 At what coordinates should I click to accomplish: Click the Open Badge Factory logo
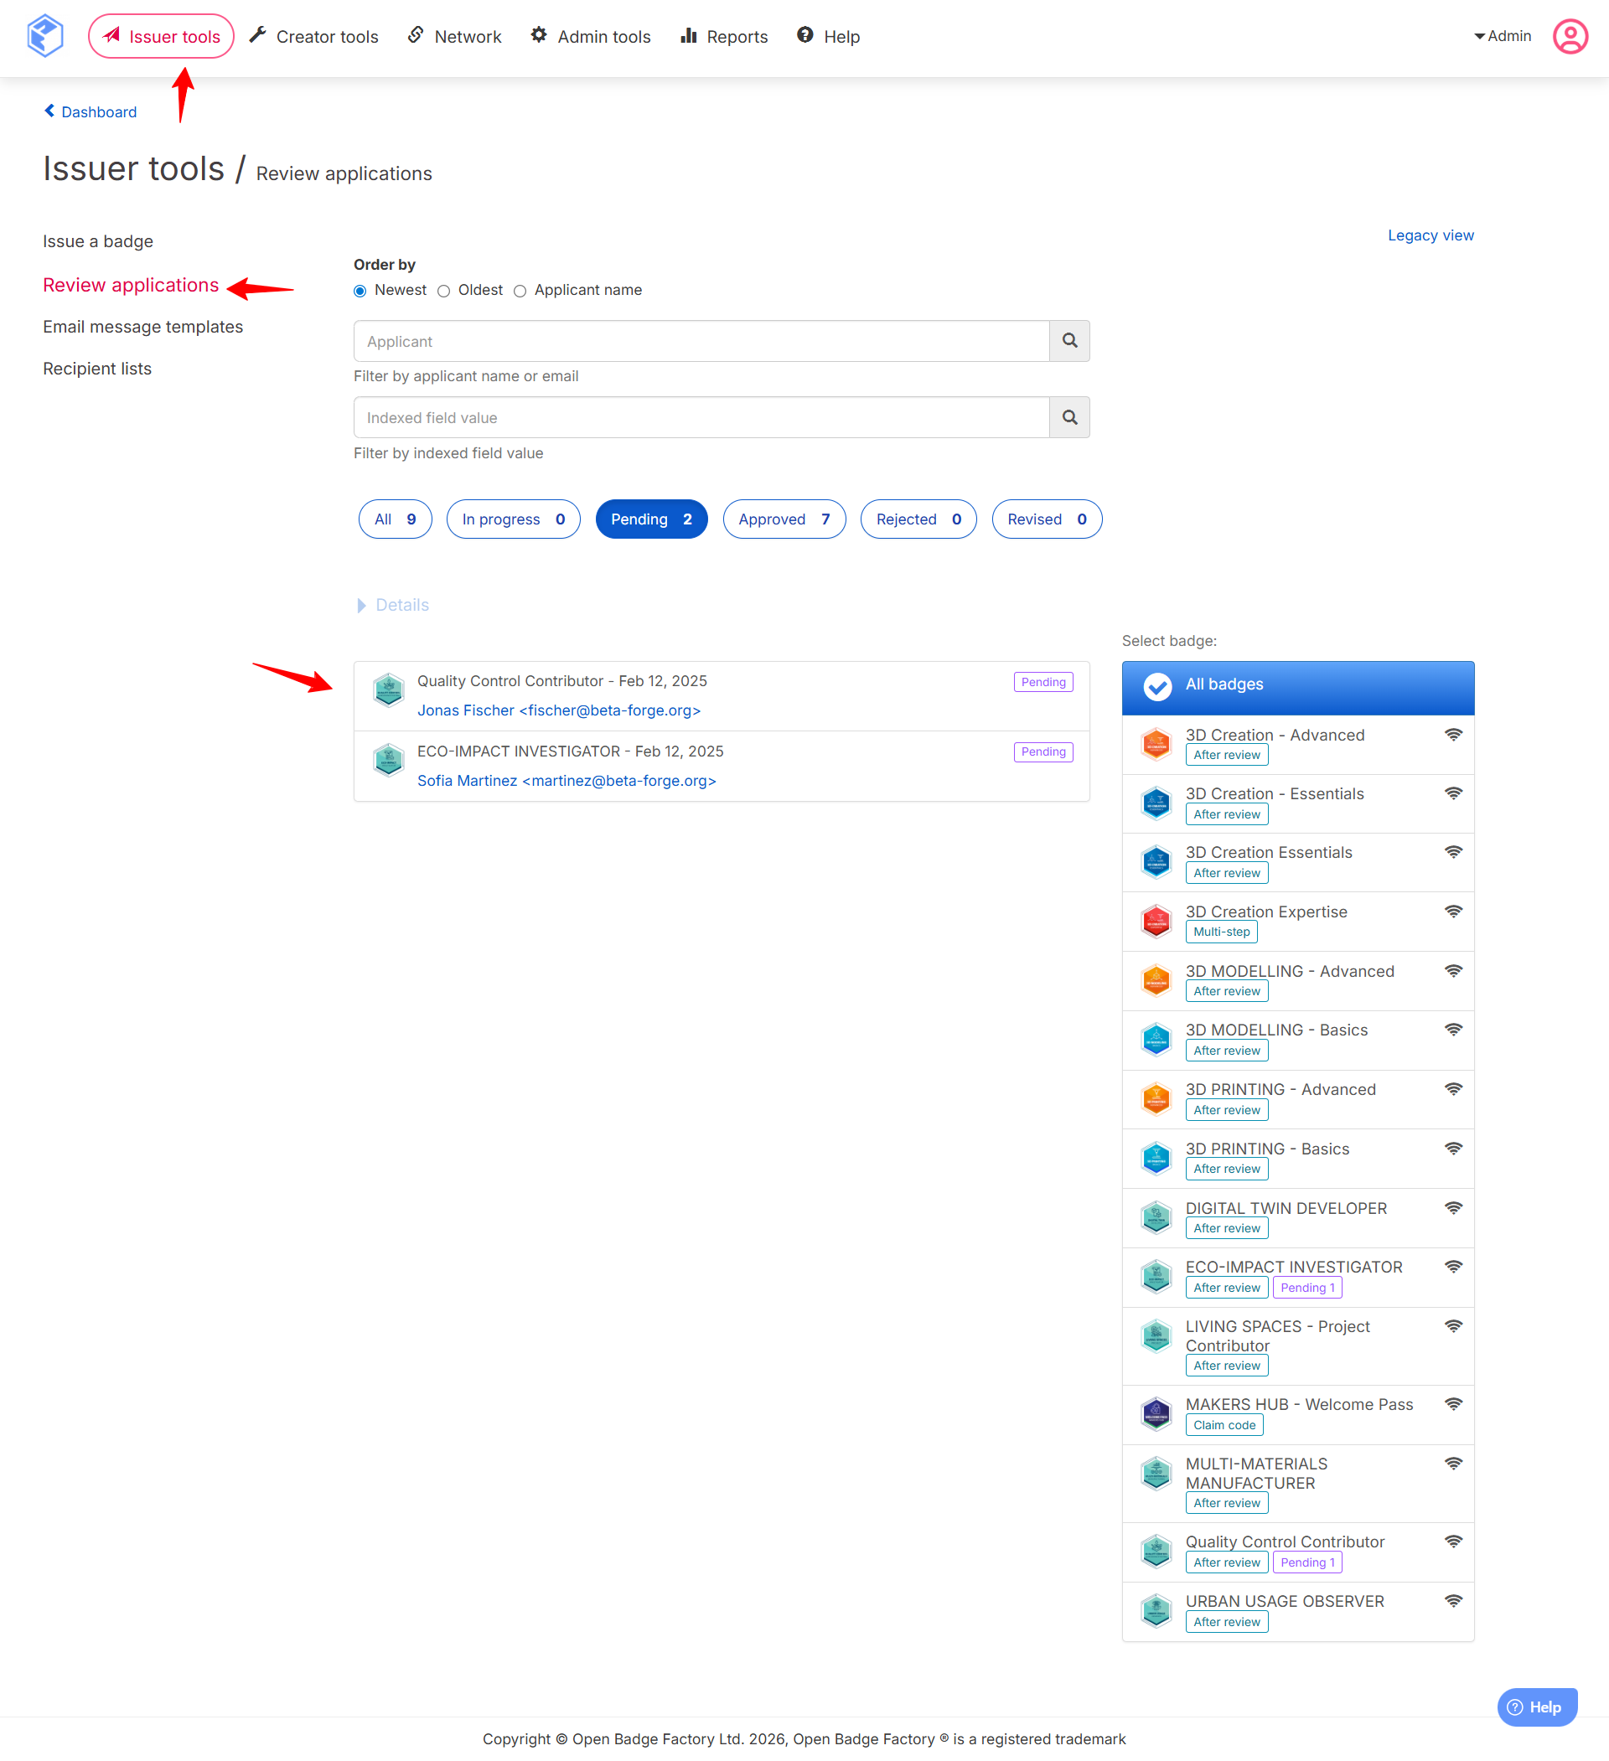click(x=44, y=36)
